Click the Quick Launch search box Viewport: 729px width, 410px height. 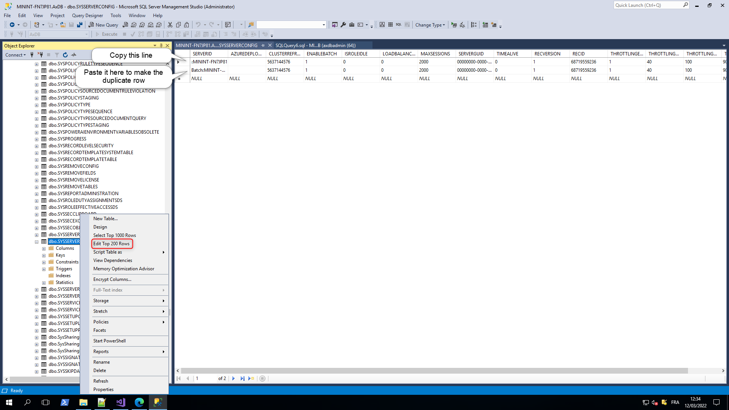coord(649,5)
